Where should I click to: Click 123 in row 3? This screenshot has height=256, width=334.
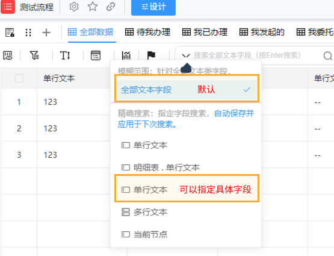[x=51, y=155]
